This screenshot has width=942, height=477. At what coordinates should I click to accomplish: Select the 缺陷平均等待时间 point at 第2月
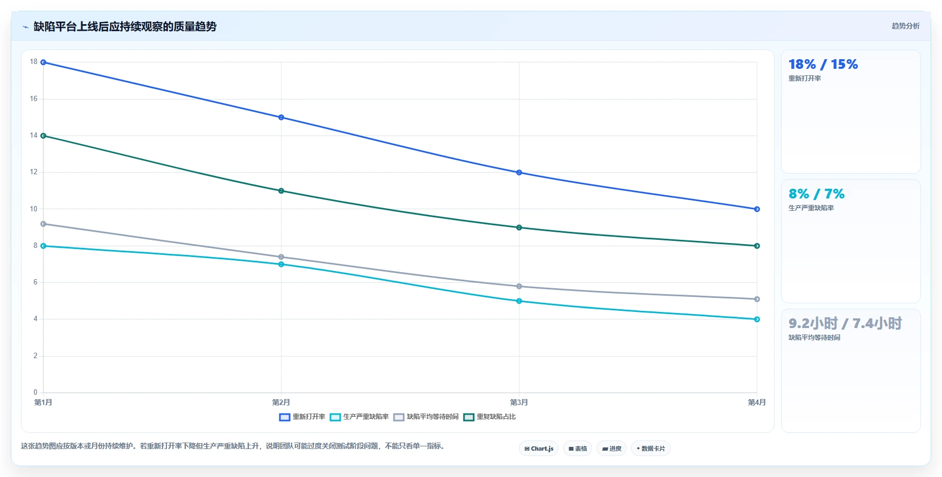pyautogui.click(x=281, y=257)
